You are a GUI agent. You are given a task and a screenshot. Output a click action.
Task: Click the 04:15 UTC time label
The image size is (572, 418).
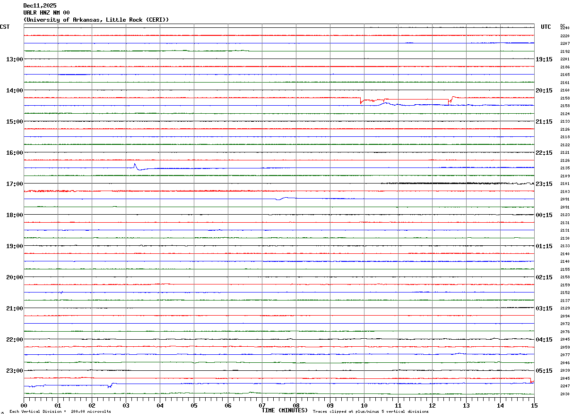pyautogui.click(x=544, y=339)
